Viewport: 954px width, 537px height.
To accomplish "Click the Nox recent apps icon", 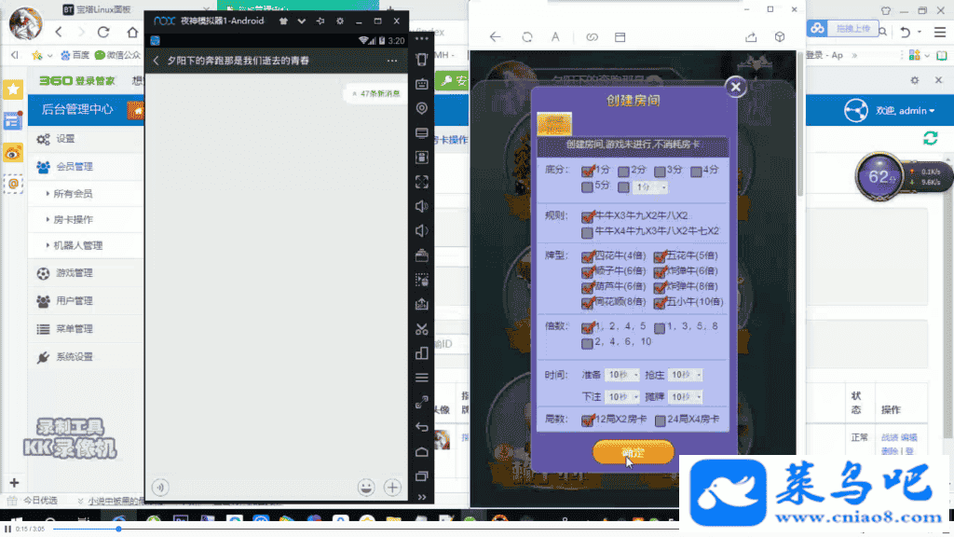I will [422, 476].
